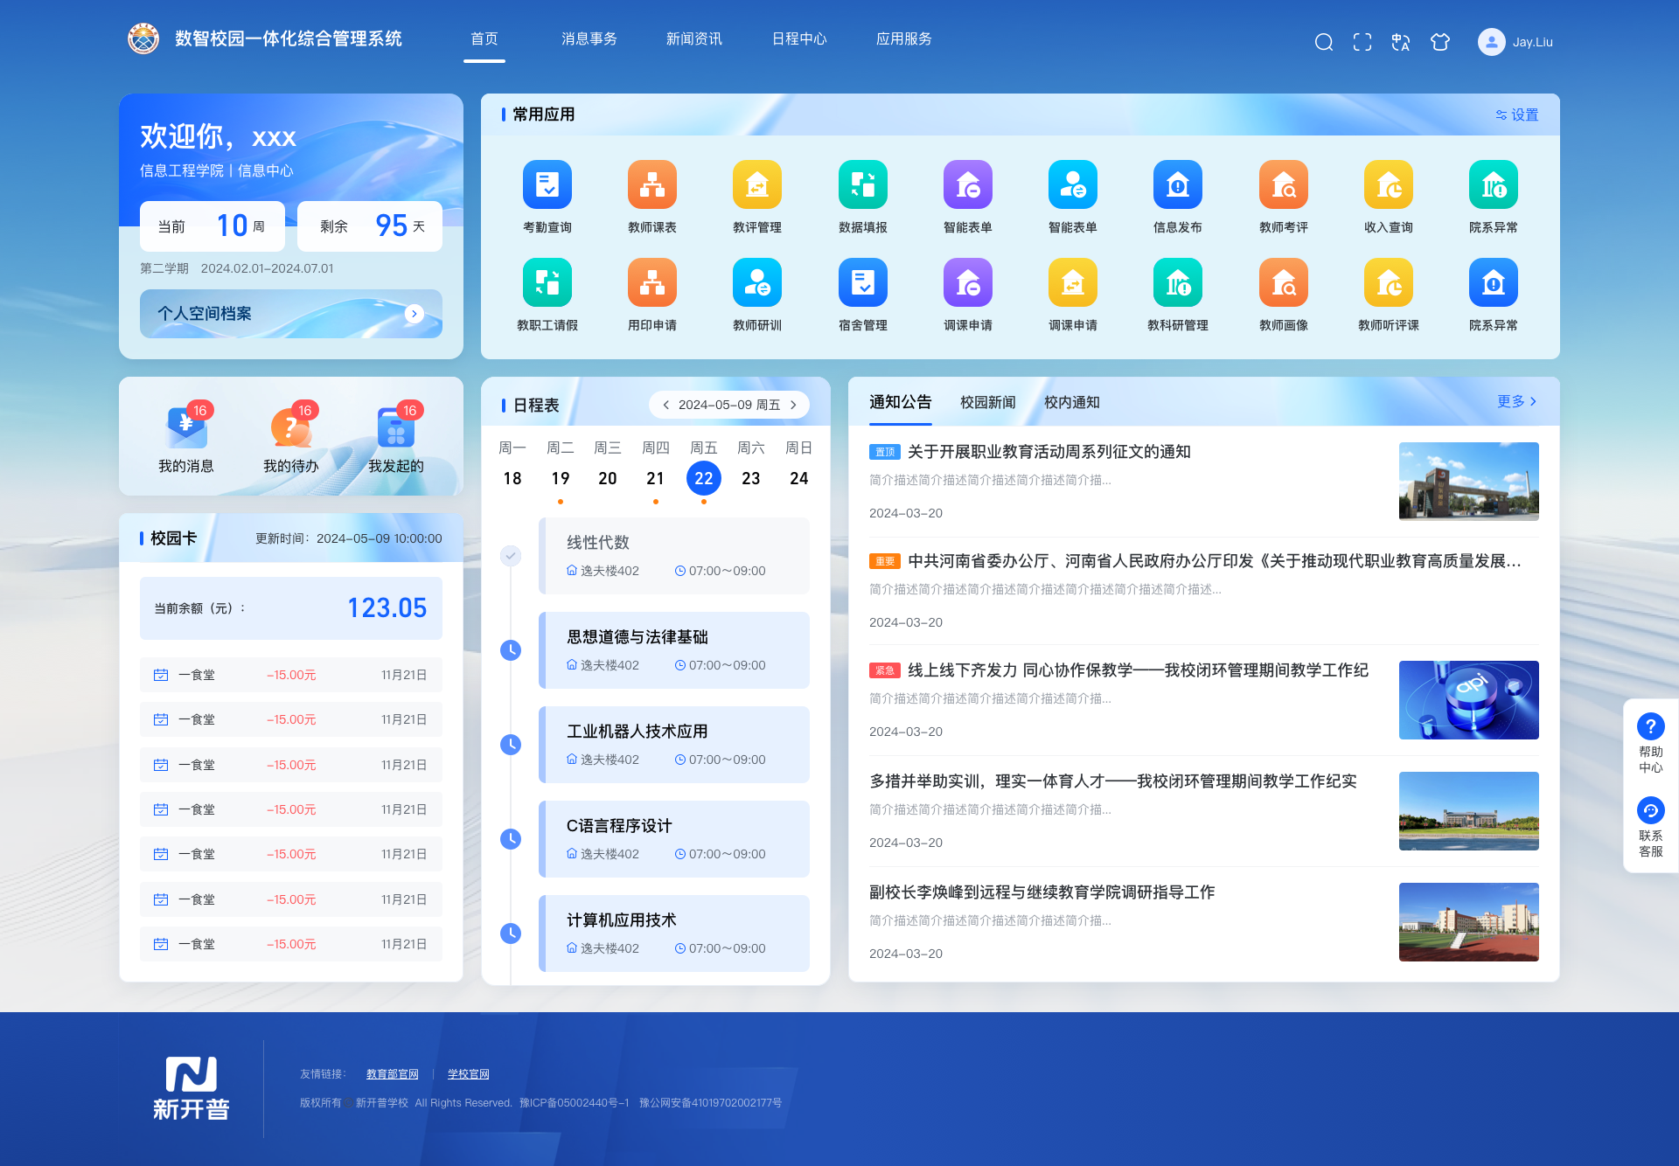
Task: Open the 教师课表 app icon
Action: (651, 185)
